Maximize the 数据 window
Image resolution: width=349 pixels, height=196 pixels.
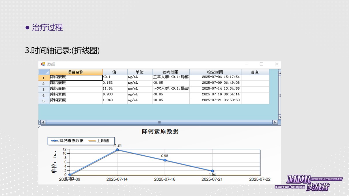(x=262, y=64)
